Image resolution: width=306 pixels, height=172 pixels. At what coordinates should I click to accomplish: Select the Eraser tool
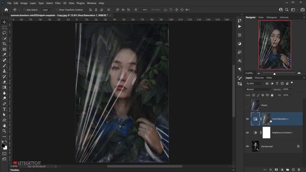[4, 82]
